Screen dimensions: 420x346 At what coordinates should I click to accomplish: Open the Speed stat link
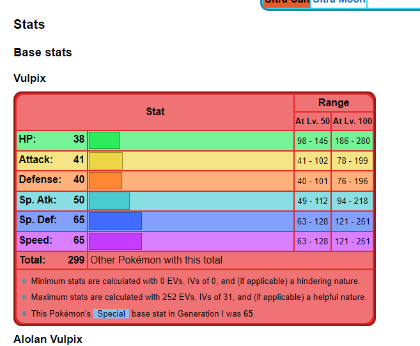36,240
